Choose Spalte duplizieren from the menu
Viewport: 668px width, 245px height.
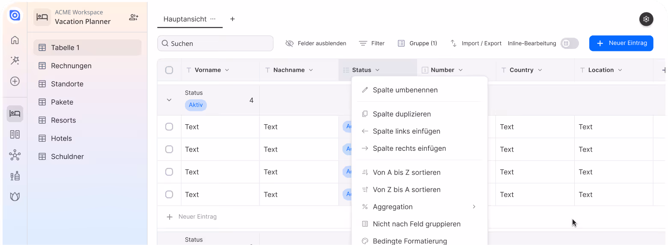coord(420,114)
